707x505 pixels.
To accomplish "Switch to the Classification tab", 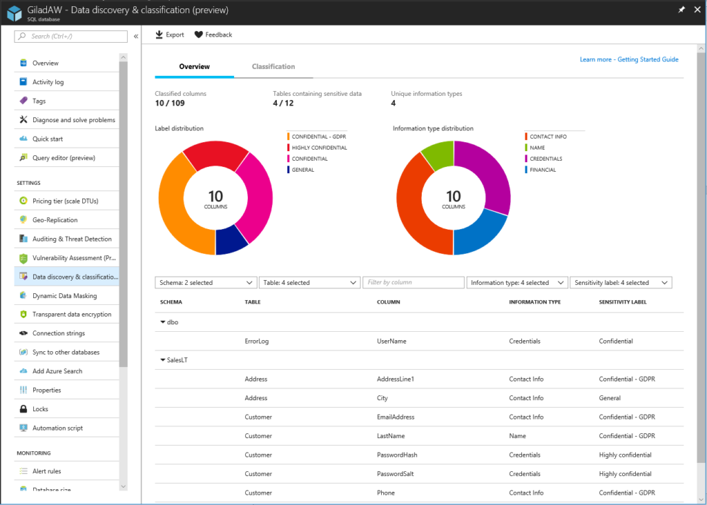I will pos(273,66).
